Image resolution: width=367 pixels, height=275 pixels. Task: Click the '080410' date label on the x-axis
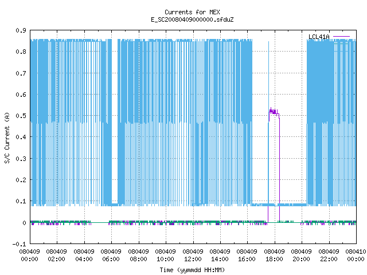(356, 252)
